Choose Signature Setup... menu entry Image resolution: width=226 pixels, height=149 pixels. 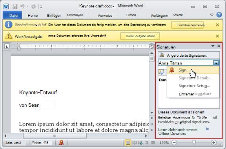pos(193,86)
